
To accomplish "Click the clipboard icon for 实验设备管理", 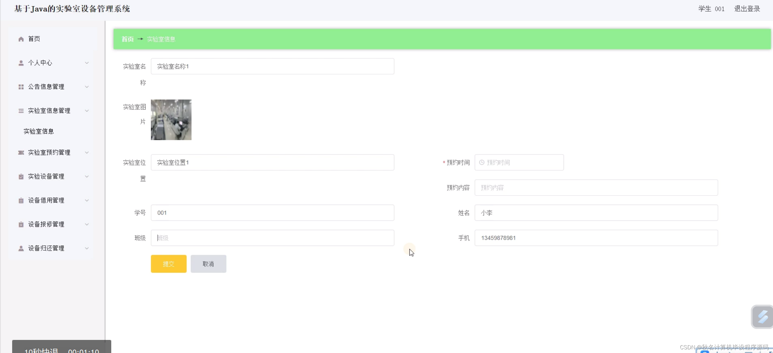I will [x=21, y=177].
